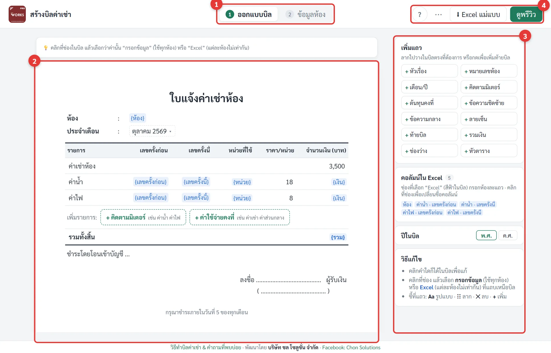Add a รวมเงิน row
This screenshot has height=353, width=551.
click(489, 135)
